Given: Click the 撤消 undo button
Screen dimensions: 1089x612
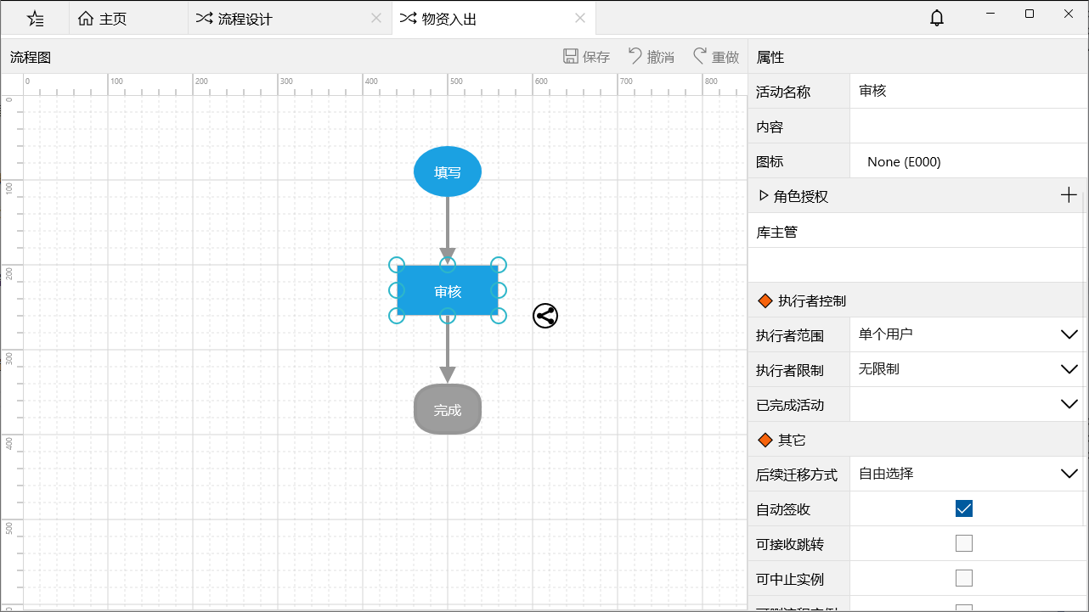Looking at the screenshot, I should (651, 57).
